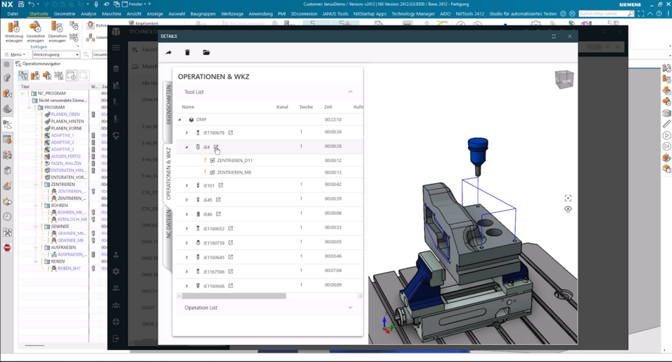Viewport: 672px width, 362px height.
Task: Open the Werkzeugweg dropdown in NX
Action: (x=56, y=54)
